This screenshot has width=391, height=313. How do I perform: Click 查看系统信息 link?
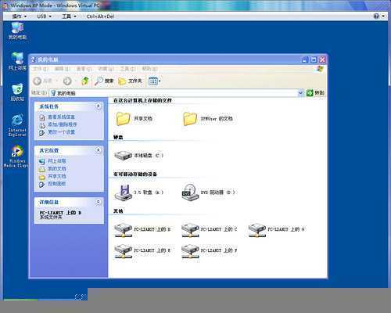coord(61,117)
